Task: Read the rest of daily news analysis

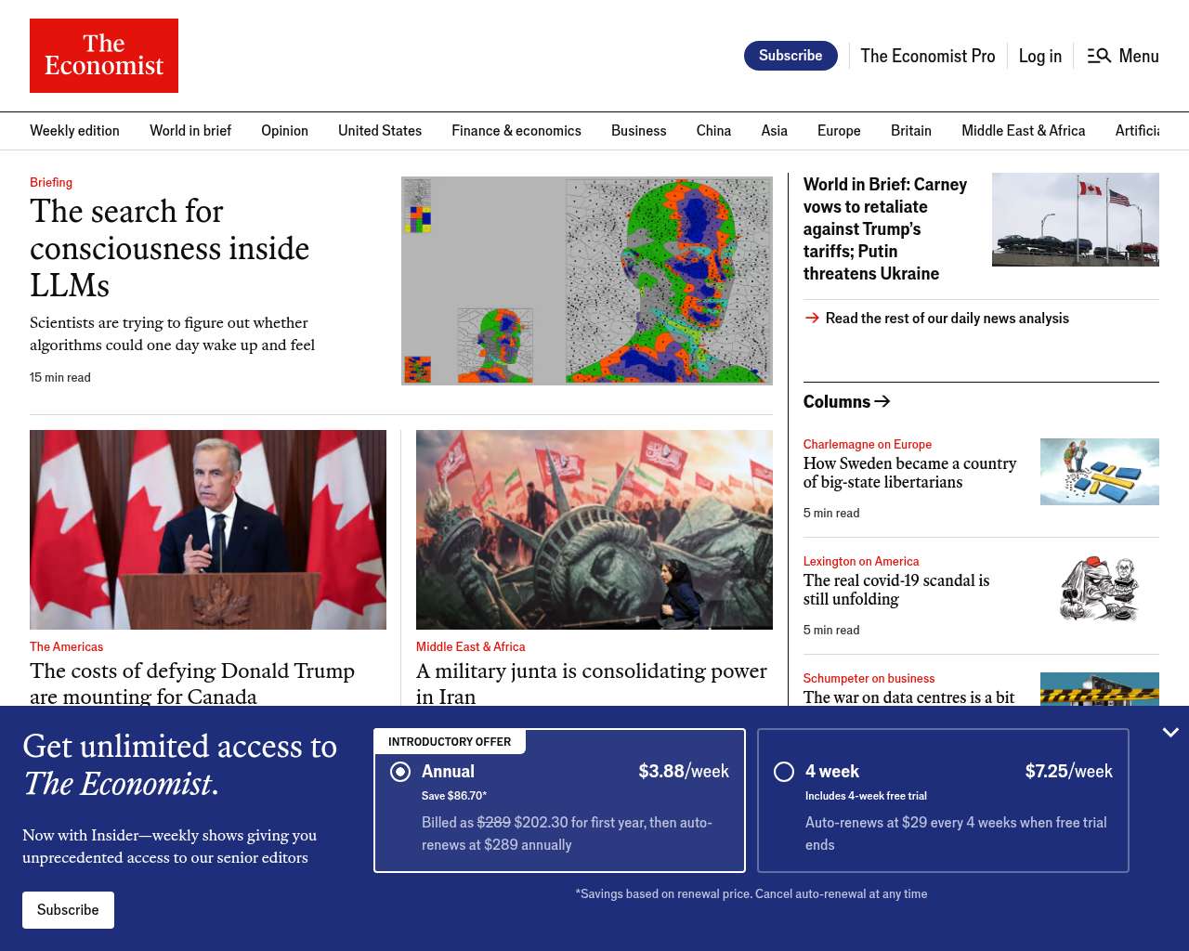Action: pyautogui.click(x=947, y=318)
